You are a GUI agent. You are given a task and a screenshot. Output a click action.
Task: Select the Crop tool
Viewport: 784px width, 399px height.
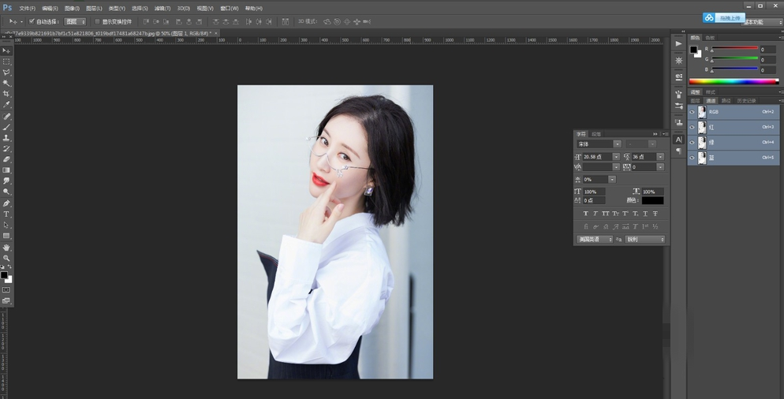click(6, 94)
